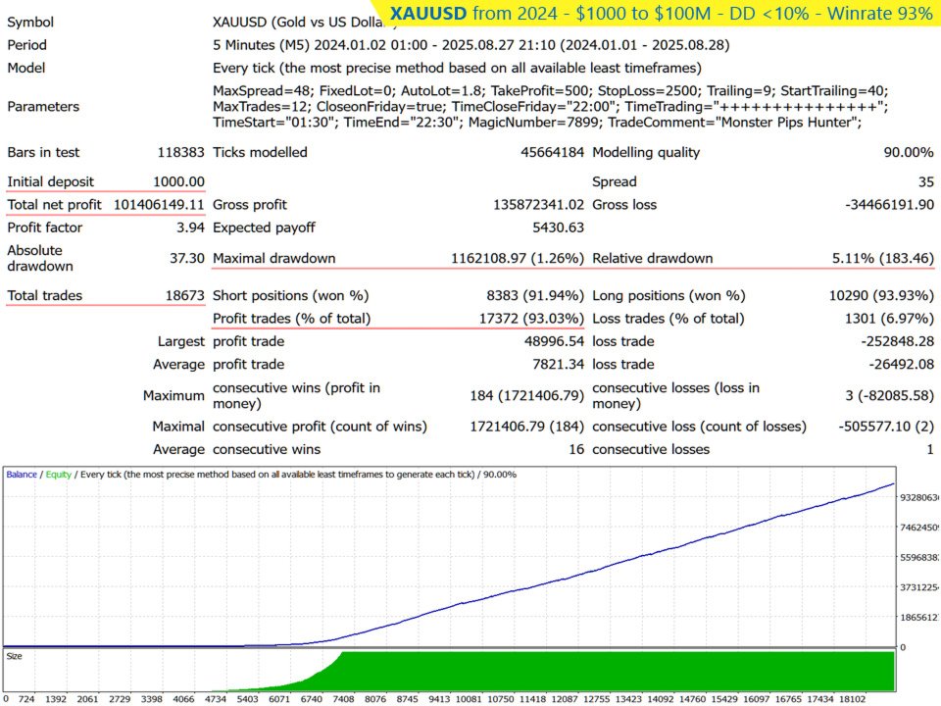Viewport: 941px width, 706px height.
Task: Click the Total trades row label
Action: click(44, 295)
